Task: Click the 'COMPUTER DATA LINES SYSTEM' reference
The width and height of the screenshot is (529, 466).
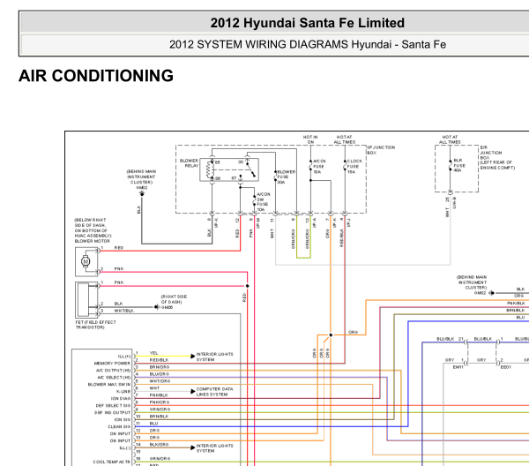Action: [x=214, y=392]
